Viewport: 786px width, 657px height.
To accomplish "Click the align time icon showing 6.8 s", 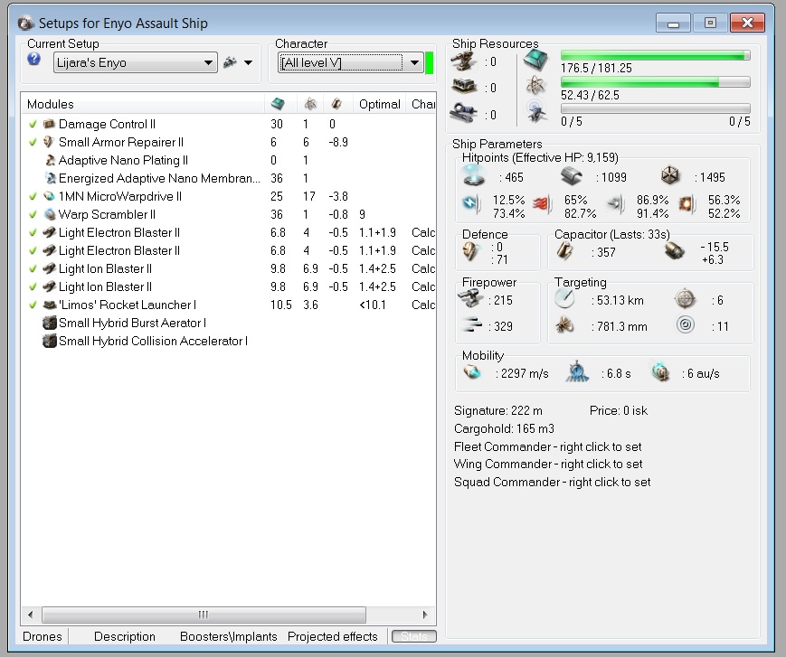I will [577, 372].
